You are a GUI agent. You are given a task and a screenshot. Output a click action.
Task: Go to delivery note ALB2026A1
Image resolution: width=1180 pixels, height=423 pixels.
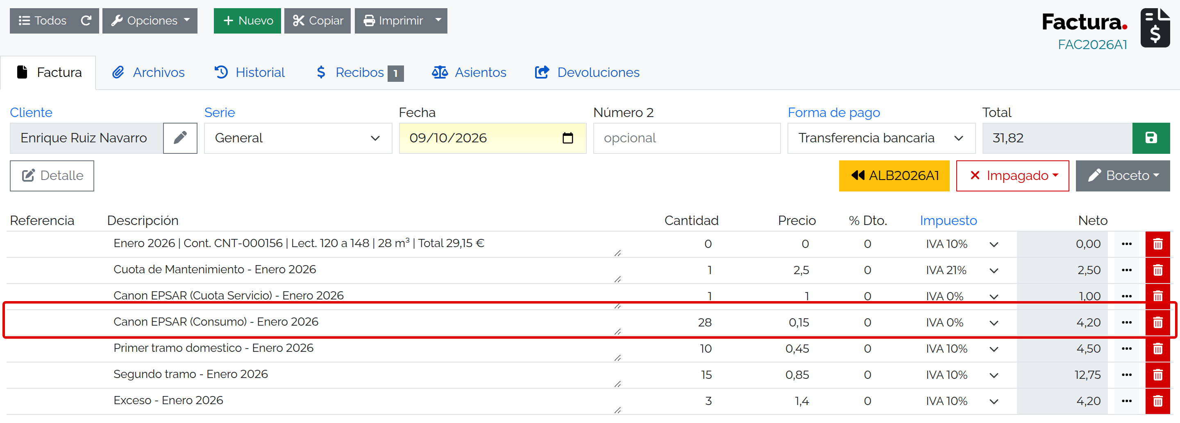click(894, 175)
